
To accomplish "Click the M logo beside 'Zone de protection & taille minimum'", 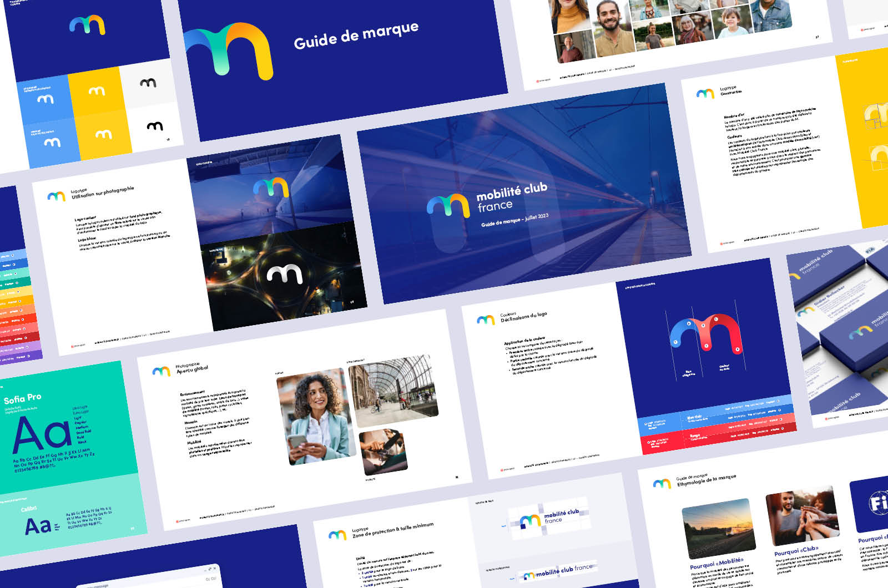I will coord(337,535).
